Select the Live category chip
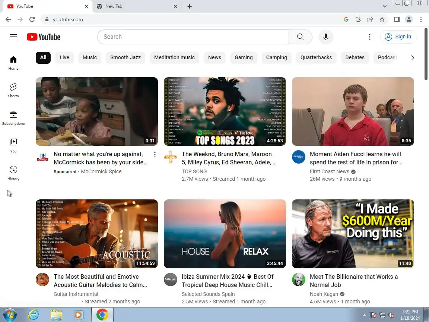 64,57
